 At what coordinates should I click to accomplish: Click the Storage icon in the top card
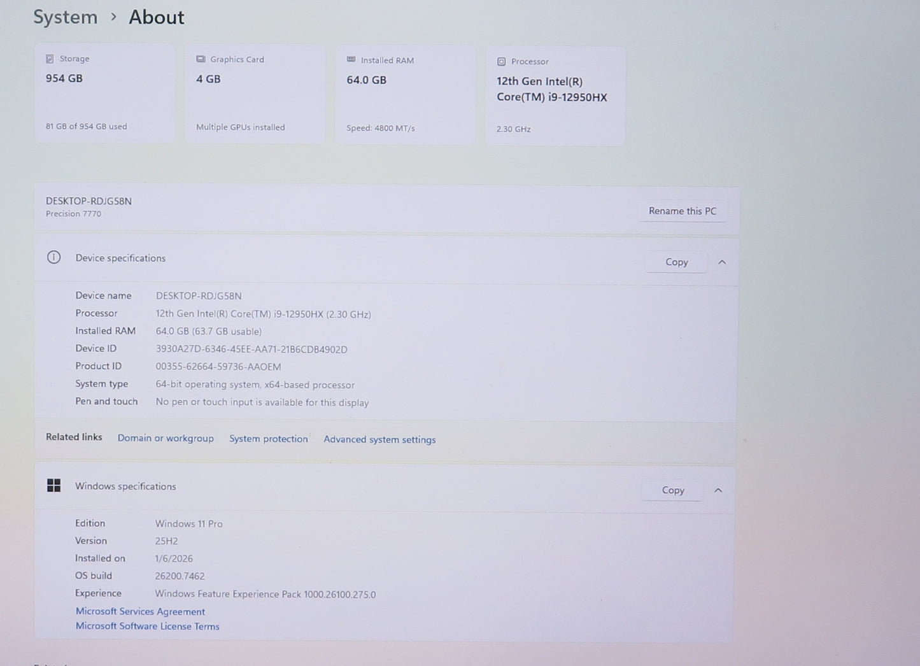(50, 59)
